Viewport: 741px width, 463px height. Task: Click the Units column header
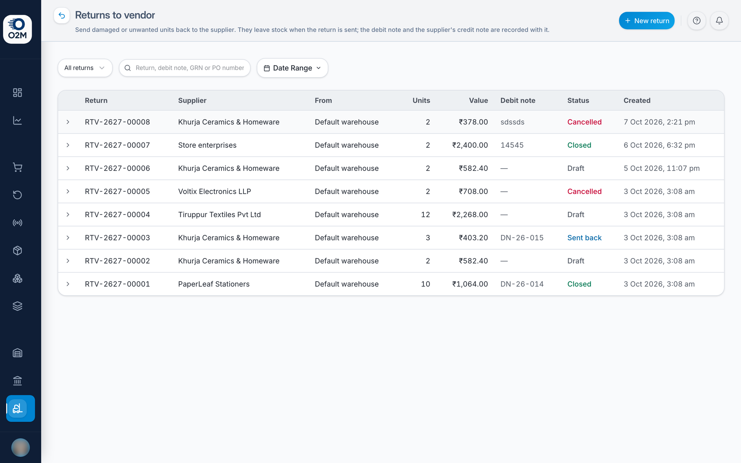421,100
